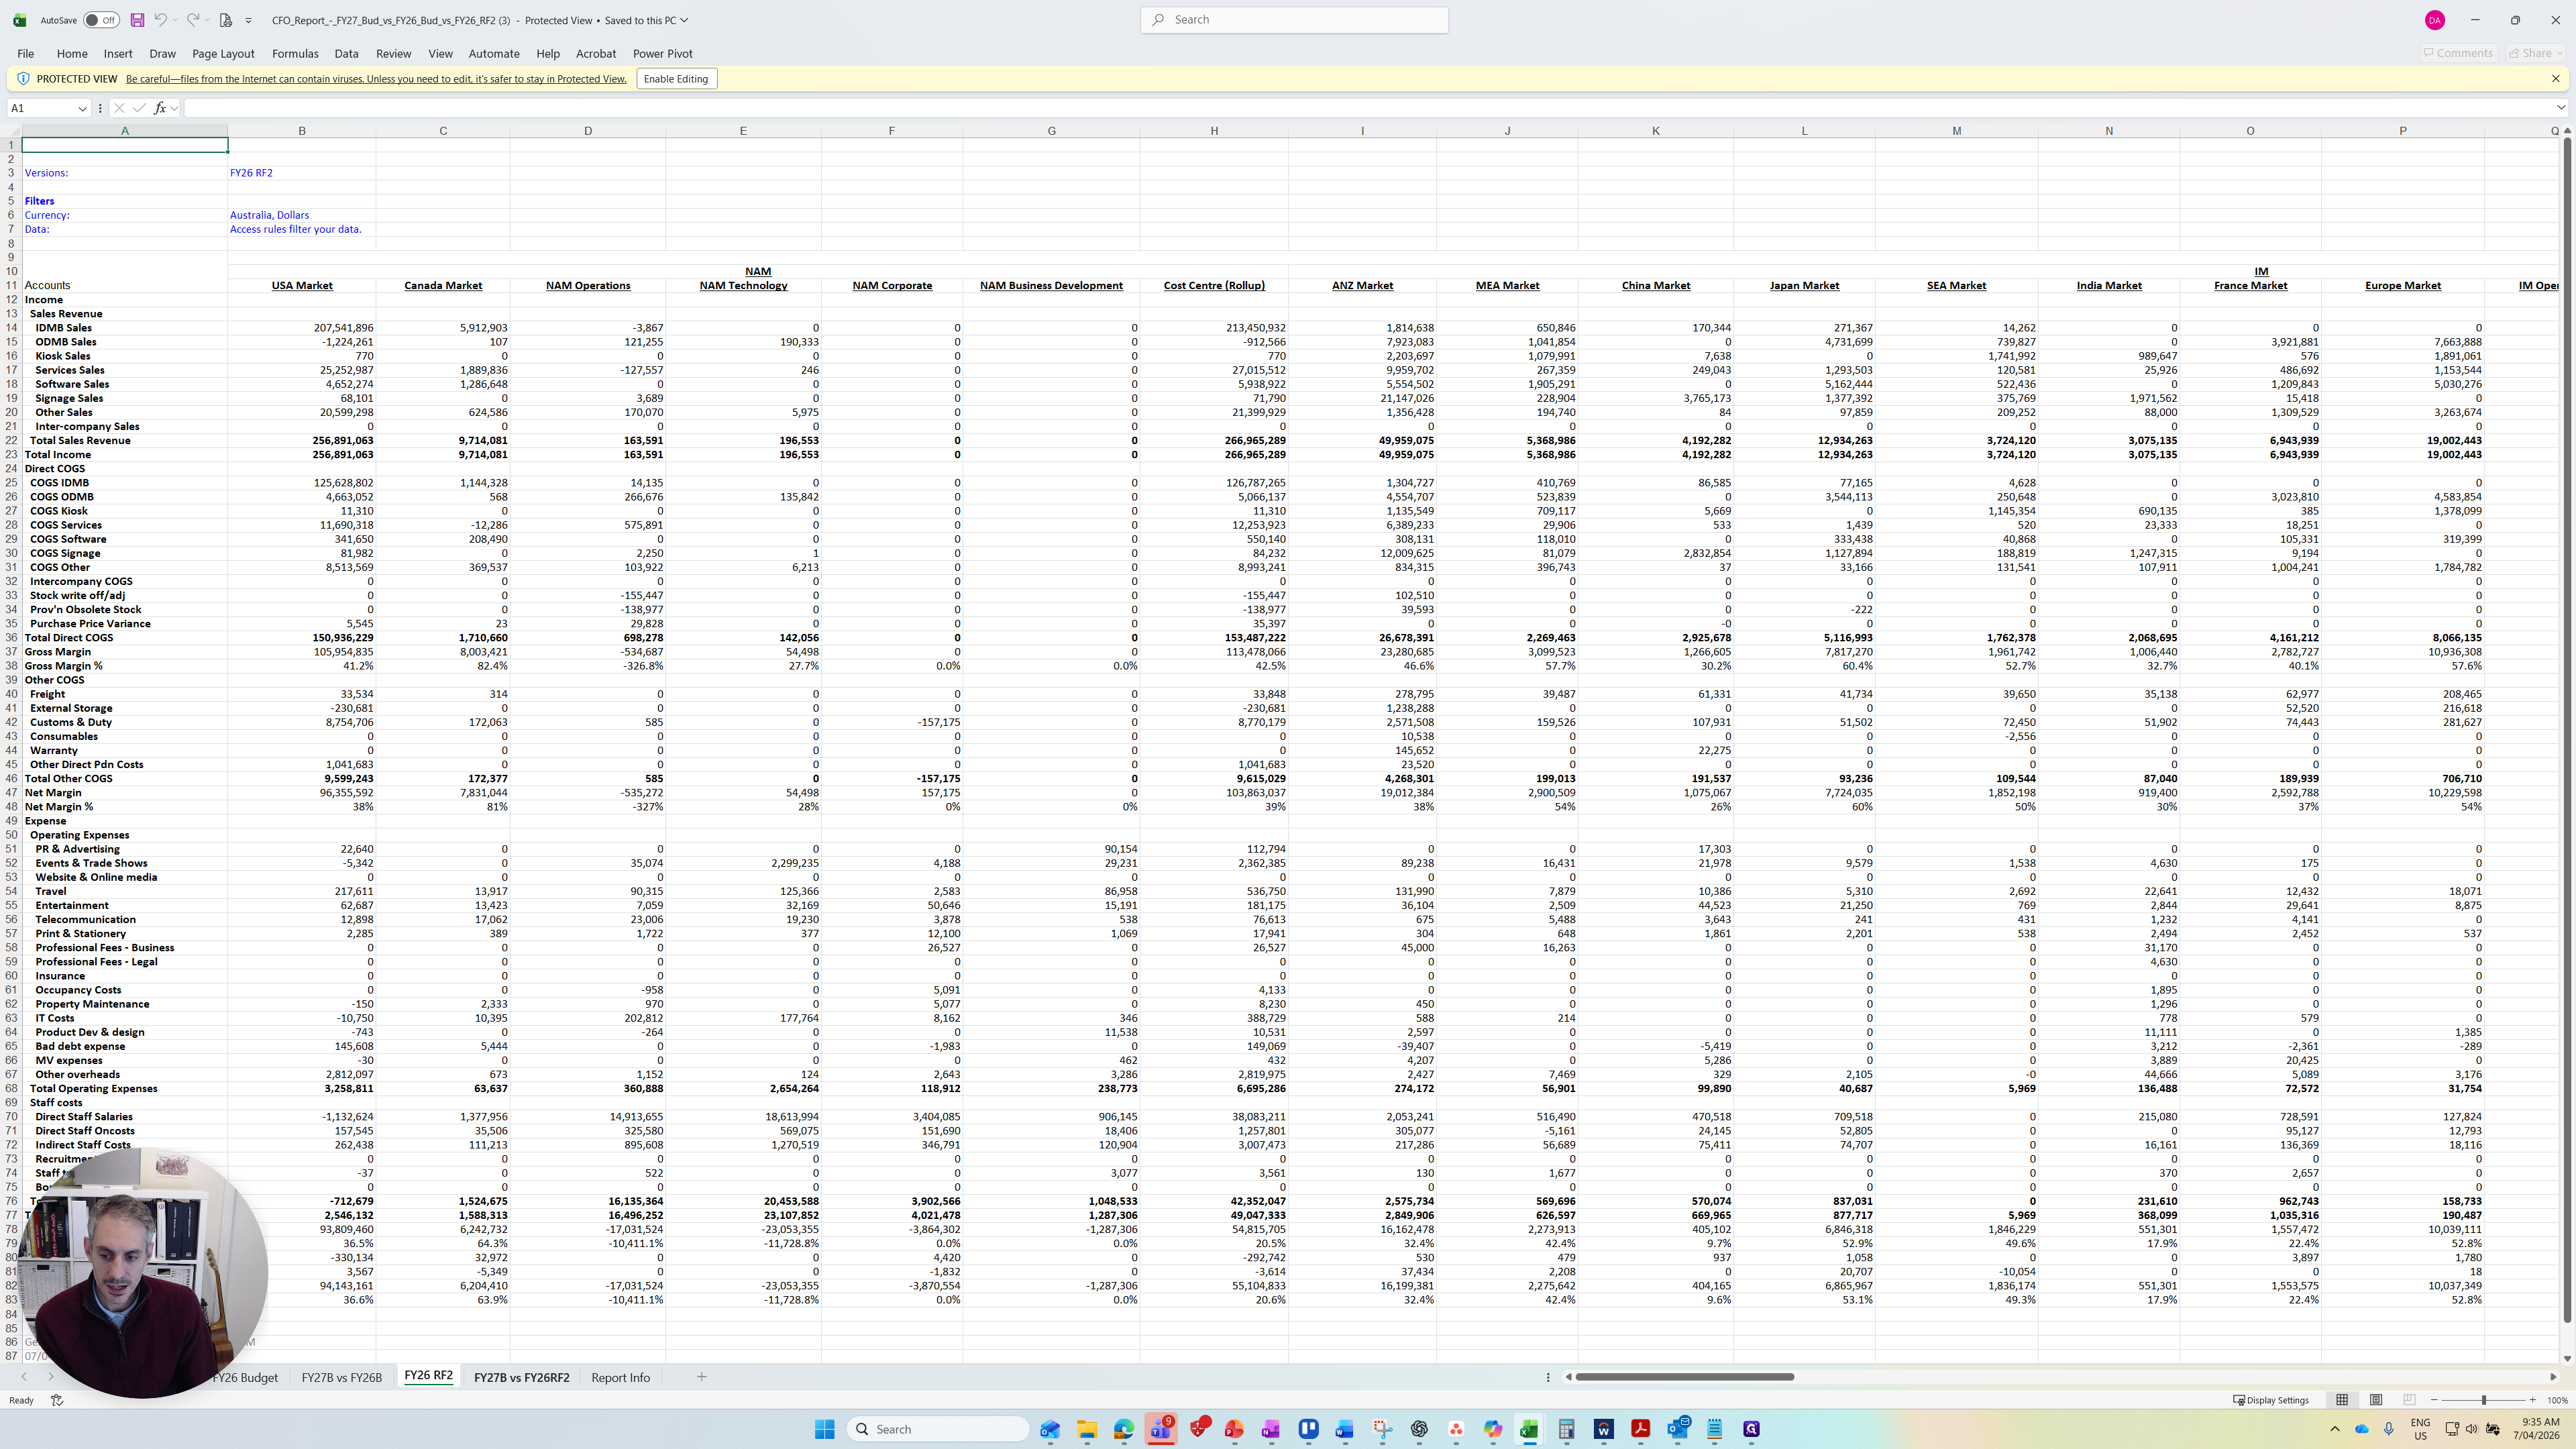Expand the formula bar chevron

(2560, 108)
